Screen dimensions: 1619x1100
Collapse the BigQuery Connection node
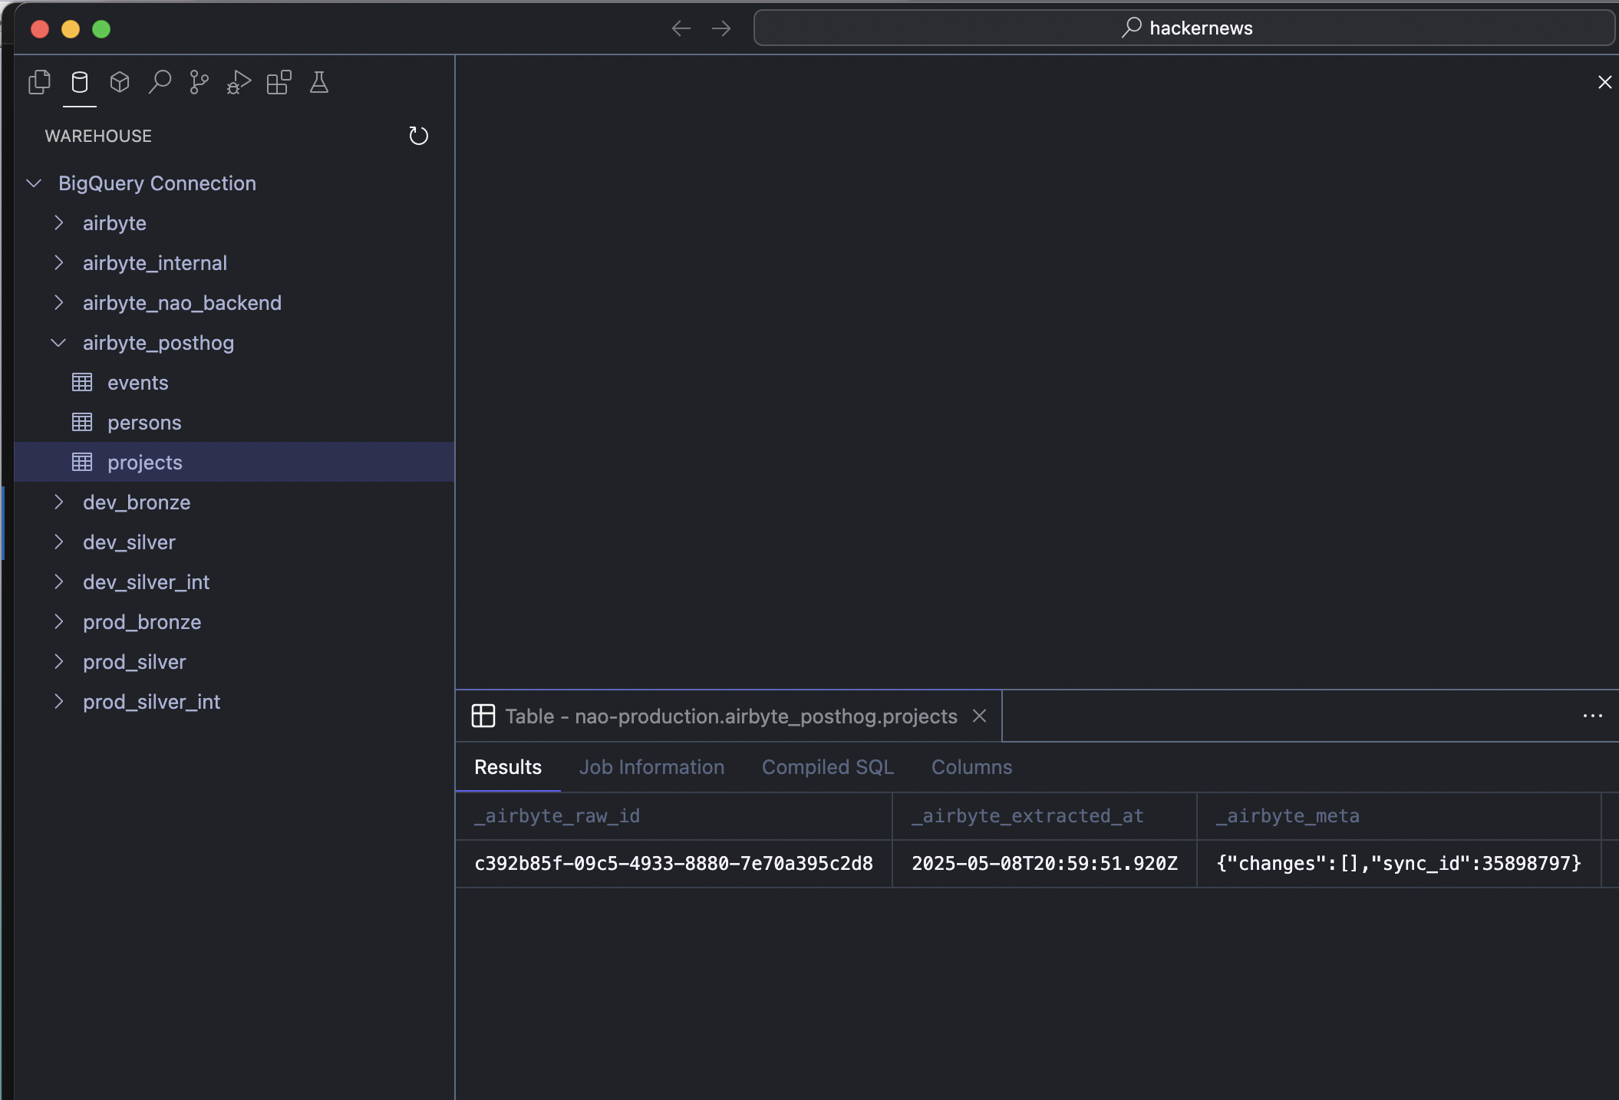[x=34, y=183]
